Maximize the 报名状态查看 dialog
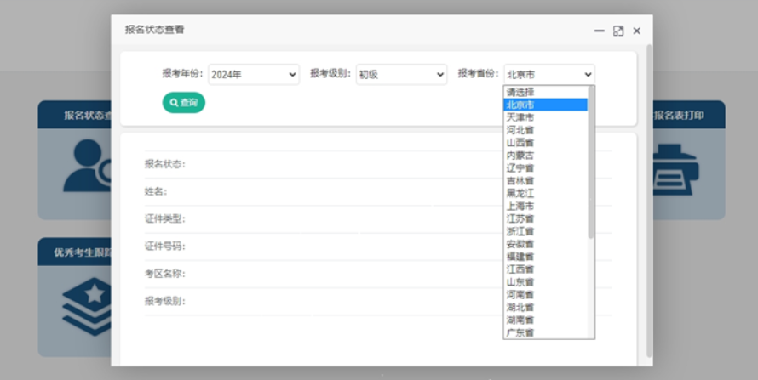The height and width of the screenshot is (380, 758). pos(618,31)
